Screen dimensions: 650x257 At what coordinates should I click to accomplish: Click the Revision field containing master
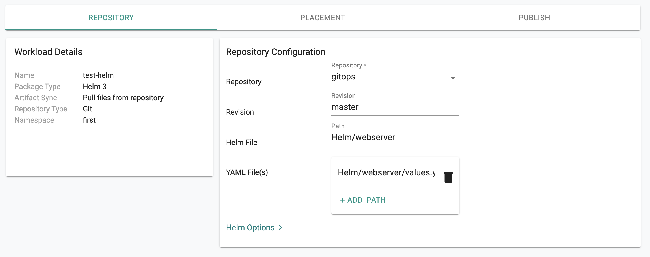tap(395, 107)
